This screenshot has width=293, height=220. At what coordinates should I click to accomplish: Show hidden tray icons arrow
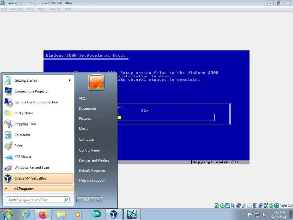coord(243,215)
